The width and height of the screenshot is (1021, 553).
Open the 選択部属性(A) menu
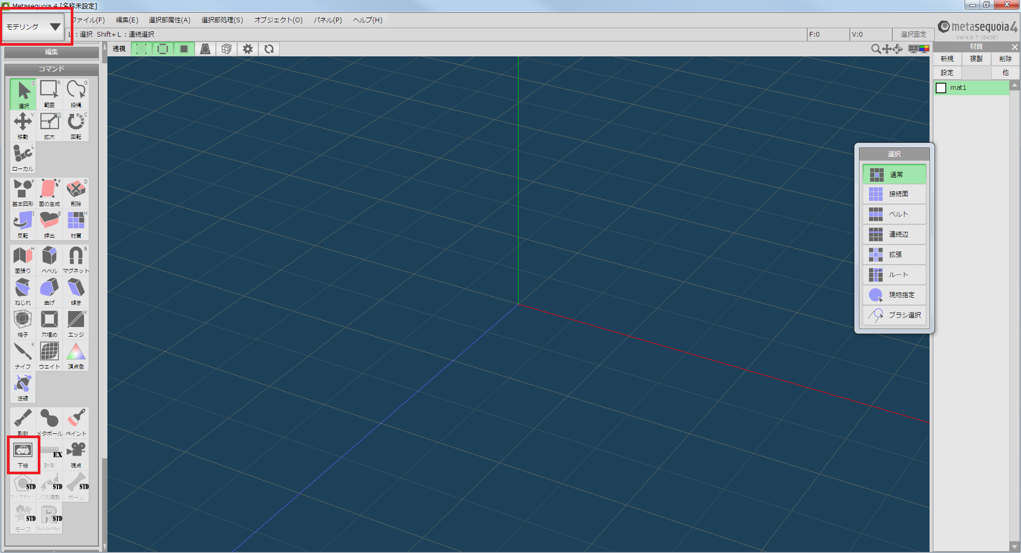pyautogui.click(x=170, y=20)
